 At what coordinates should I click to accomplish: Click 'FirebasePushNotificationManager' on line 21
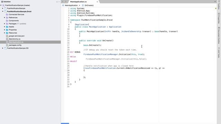pos(100,54)
